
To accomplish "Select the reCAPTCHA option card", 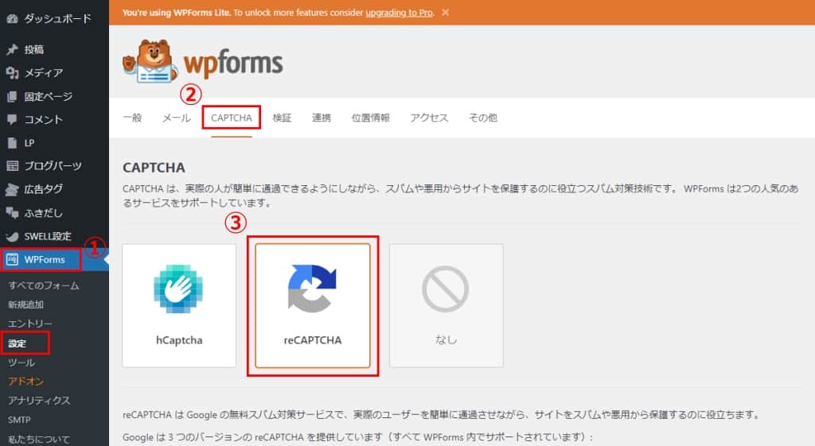I will [x=312, y=306].
